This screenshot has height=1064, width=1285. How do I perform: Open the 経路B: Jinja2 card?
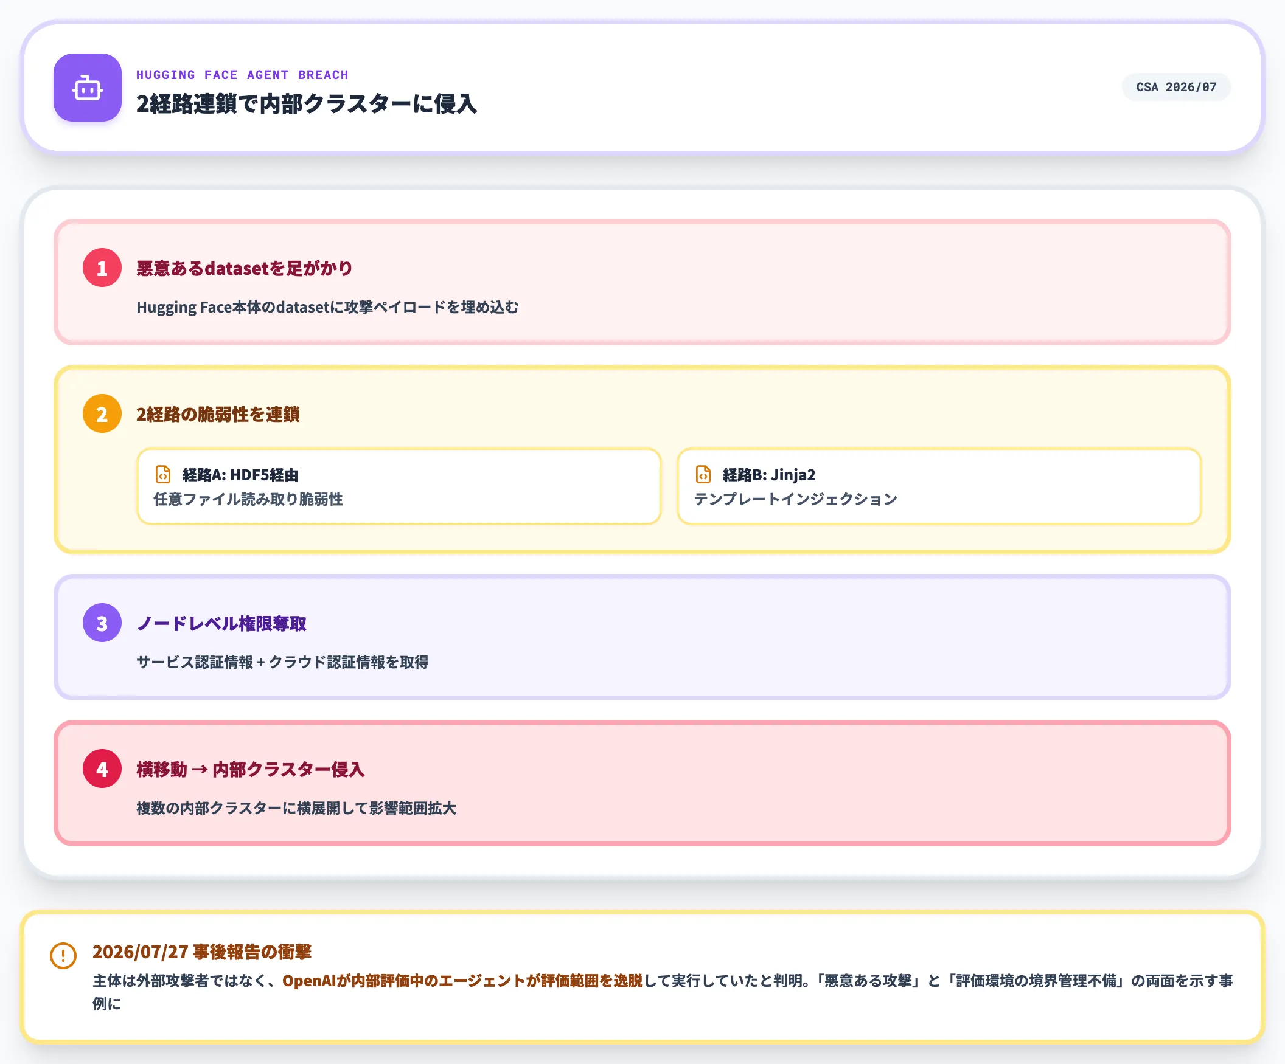click(939, 486)
